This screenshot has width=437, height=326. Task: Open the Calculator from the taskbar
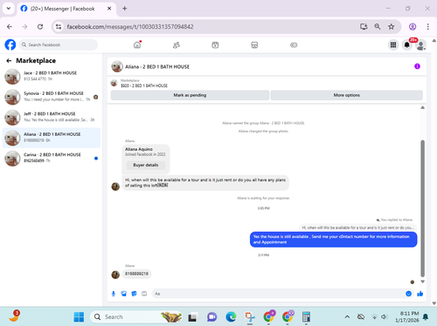tap(306, 316)
